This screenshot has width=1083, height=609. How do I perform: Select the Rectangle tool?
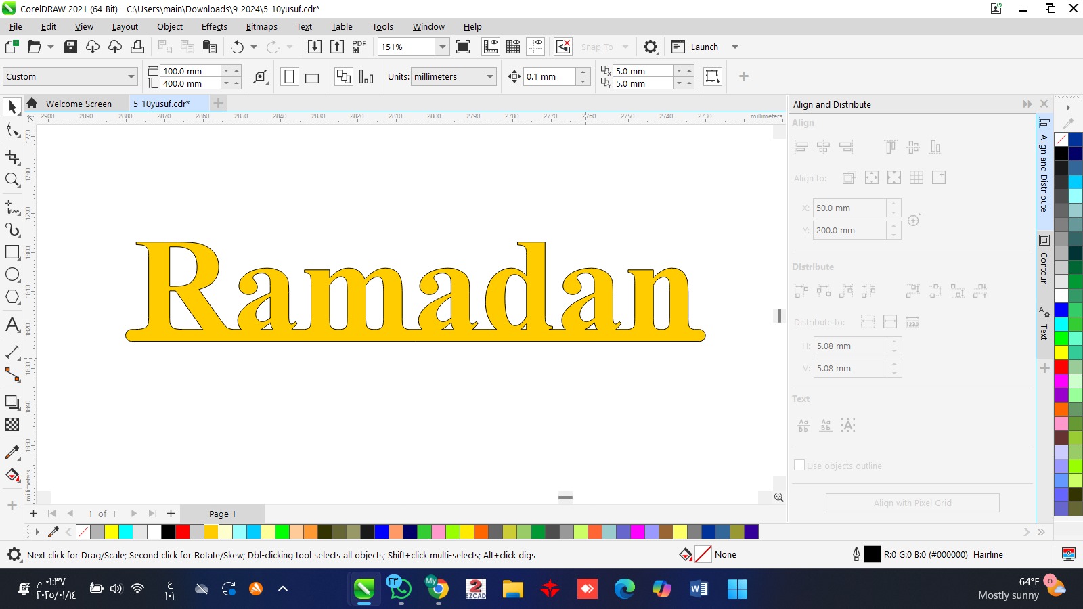click(x=12, y=252)
